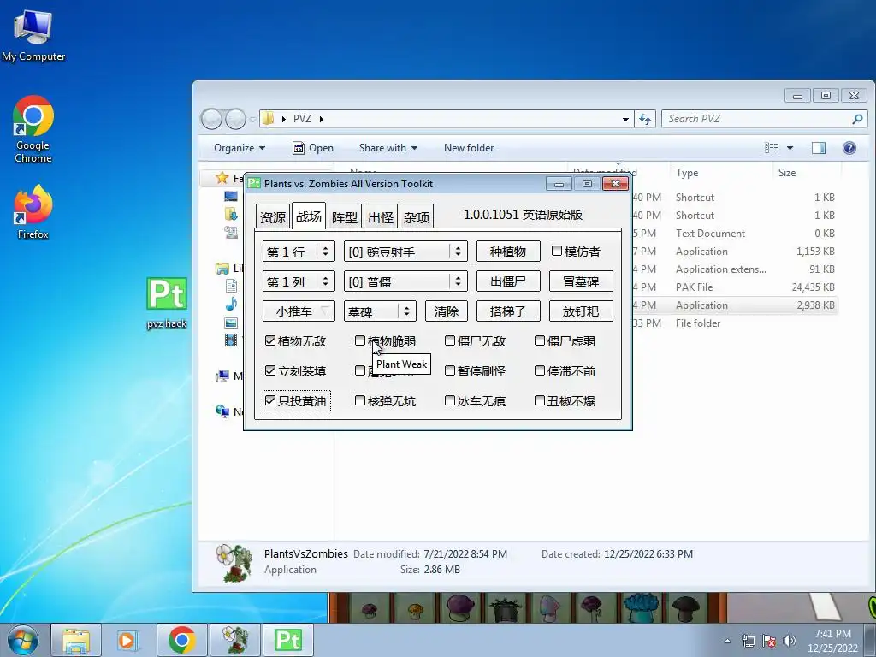
Task: Enable the 僵尸虚弱 checkbox
Action: [x=540, y=340]
